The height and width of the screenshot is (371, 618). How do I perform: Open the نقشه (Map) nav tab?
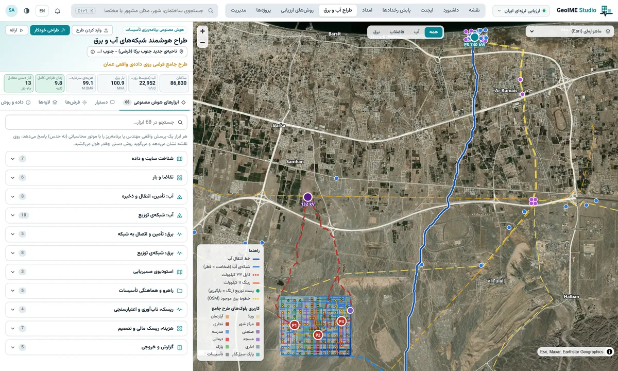pyautogui.click(x=474, y=11)
